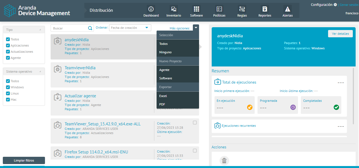Image resolution: width=359 pixels, height=168 pixels.
Task: Toggle the Agente filter checkbox
Action: (x=8, y=58)
